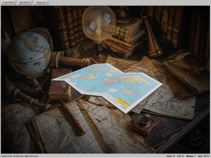
Task: Select the Size value in status bar
Action: pyautogui.click(x=204, y=156)
